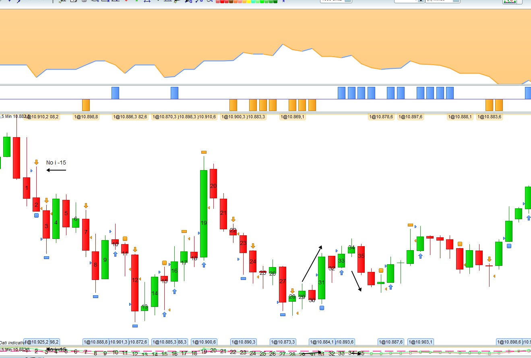Select the red candle numbered 27

pyautogui.click(x=283, y=285)
